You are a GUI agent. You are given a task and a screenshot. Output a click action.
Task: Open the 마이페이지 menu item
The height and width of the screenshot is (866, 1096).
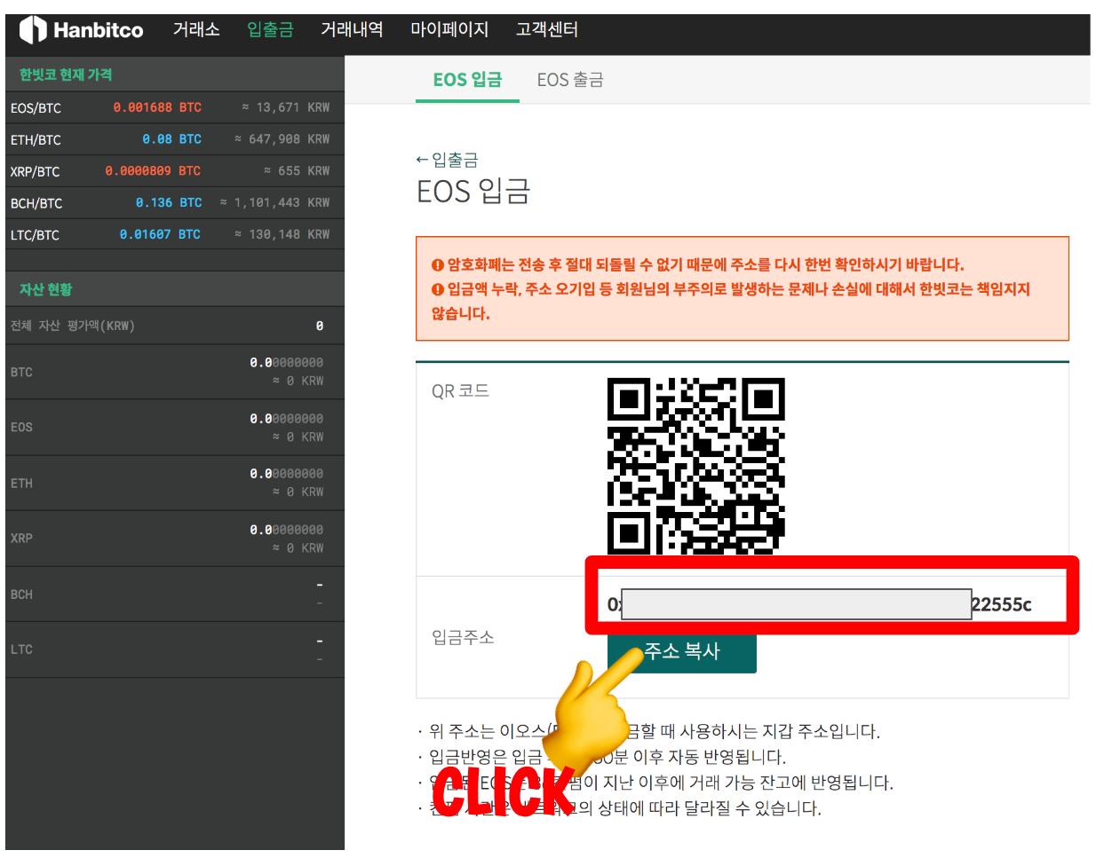click(449, 29)
